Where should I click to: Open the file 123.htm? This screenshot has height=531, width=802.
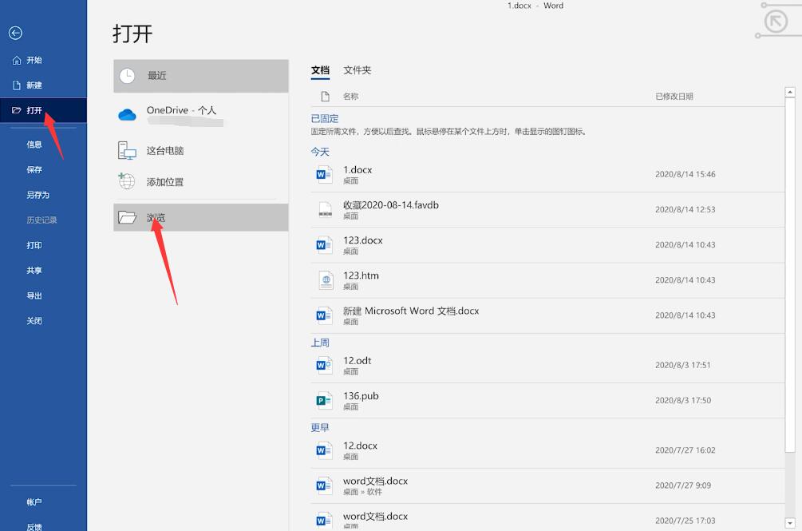tap(547, 280)
